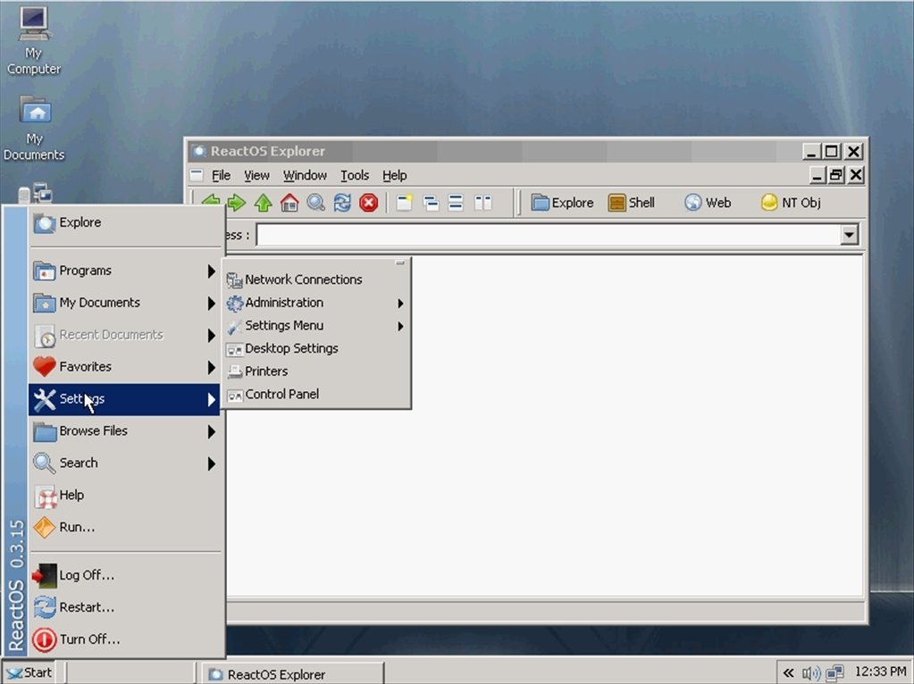This screenshot has height=684, width=914.
Task: Cascade windows using the toolbar icon
Action: coord(431,203)
